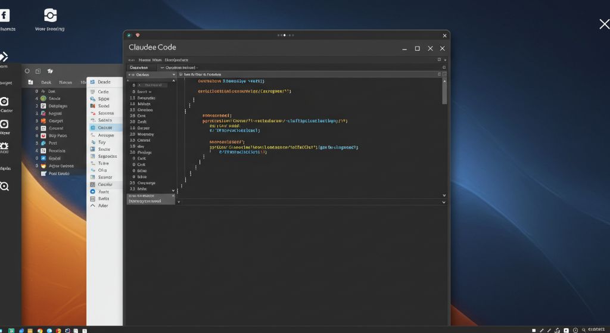
Task: Select the lower camera icon in left sidebar
Action: 4,124
